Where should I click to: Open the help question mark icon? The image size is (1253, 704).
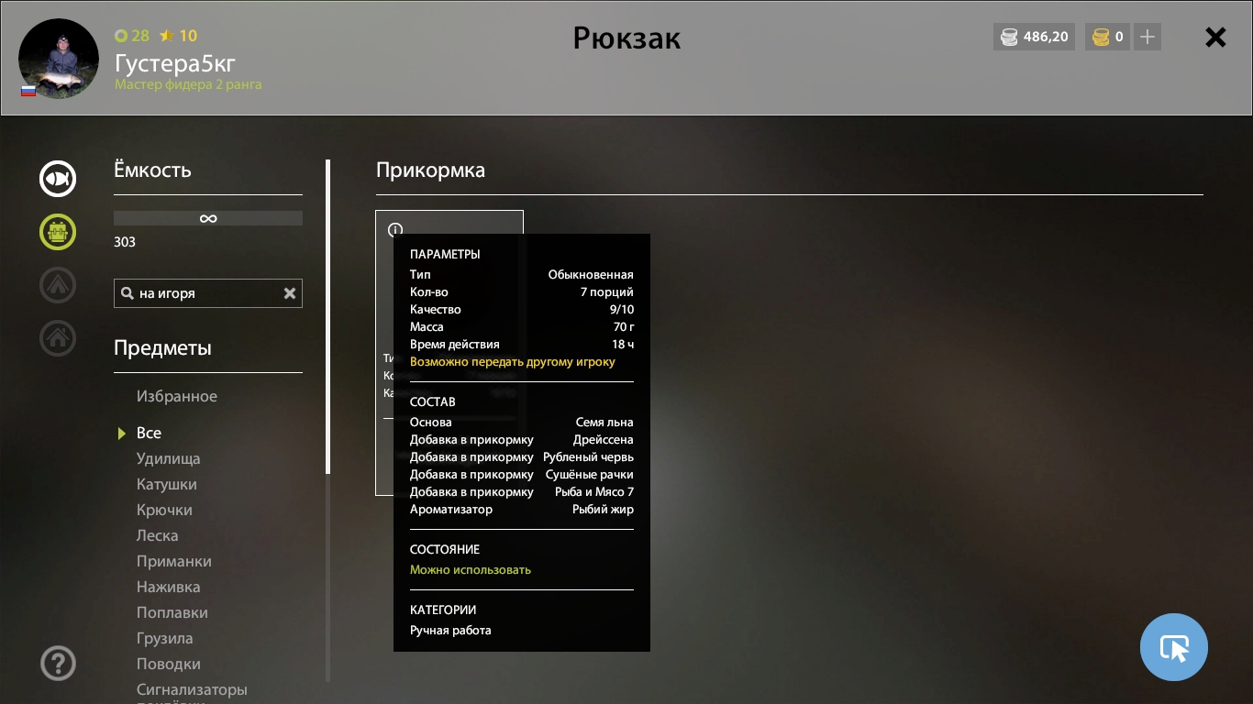pos(58,663)
